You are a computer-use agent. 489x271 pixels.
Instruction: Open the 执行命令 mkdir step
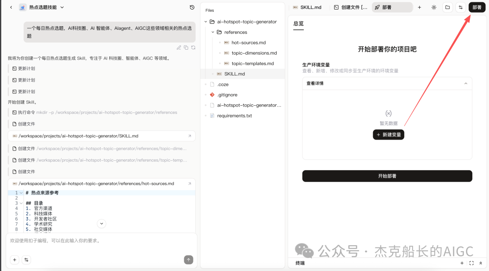[95, 112]
